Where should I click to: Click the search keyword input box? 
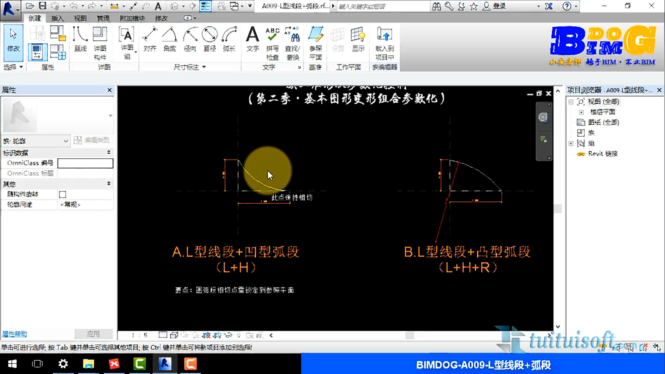pos(382,6)
